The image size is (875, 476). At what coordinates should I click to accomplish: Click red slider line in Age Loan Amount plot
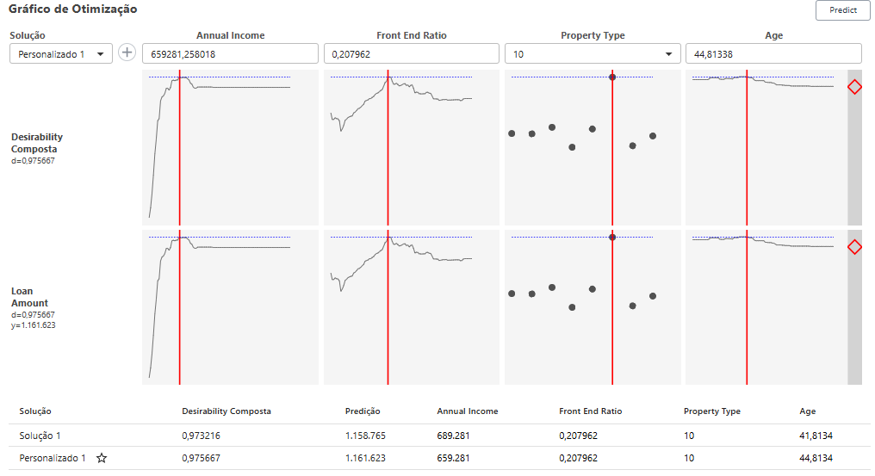(747, 310)
